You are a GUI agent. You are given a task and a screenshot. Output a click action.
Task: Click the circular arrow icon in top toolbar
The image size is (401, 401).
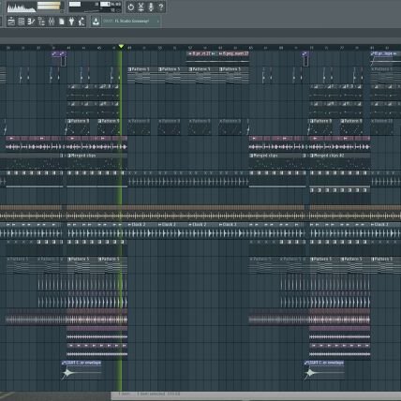tap(131, 7)
